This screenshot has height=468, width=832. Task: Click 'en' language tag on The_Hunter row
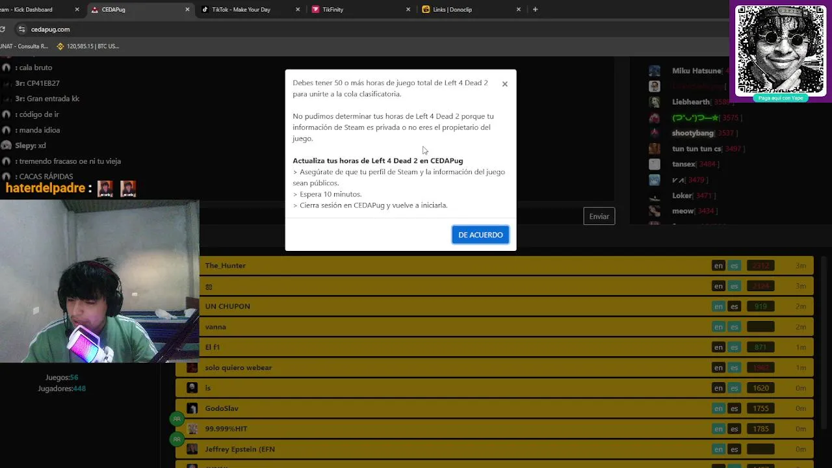click(718, 266)
